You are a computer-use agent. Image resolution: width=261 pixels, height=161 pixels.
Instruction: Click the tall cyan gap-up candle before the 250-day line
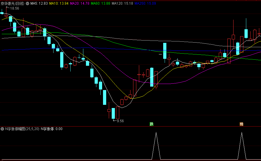[165, 51]
